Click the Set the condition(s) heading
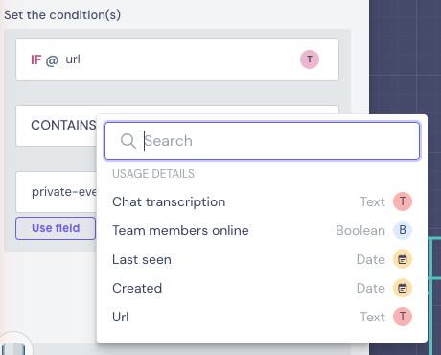This screenshot has height=355, width=441. pos(62,15)
